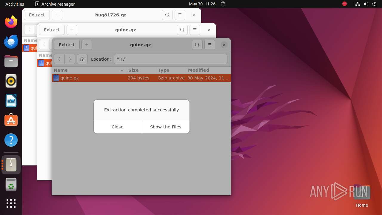Sort by Name column header
The height and width of the screenshot is (215, 382).
pos(89,70)
